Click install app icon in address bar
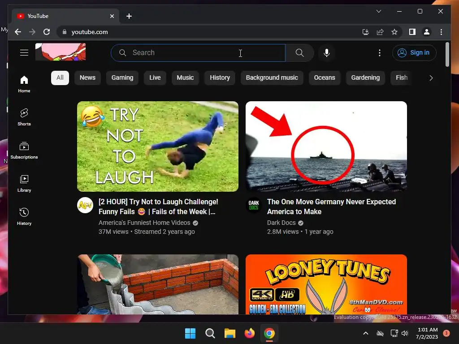 click(365, 32)
